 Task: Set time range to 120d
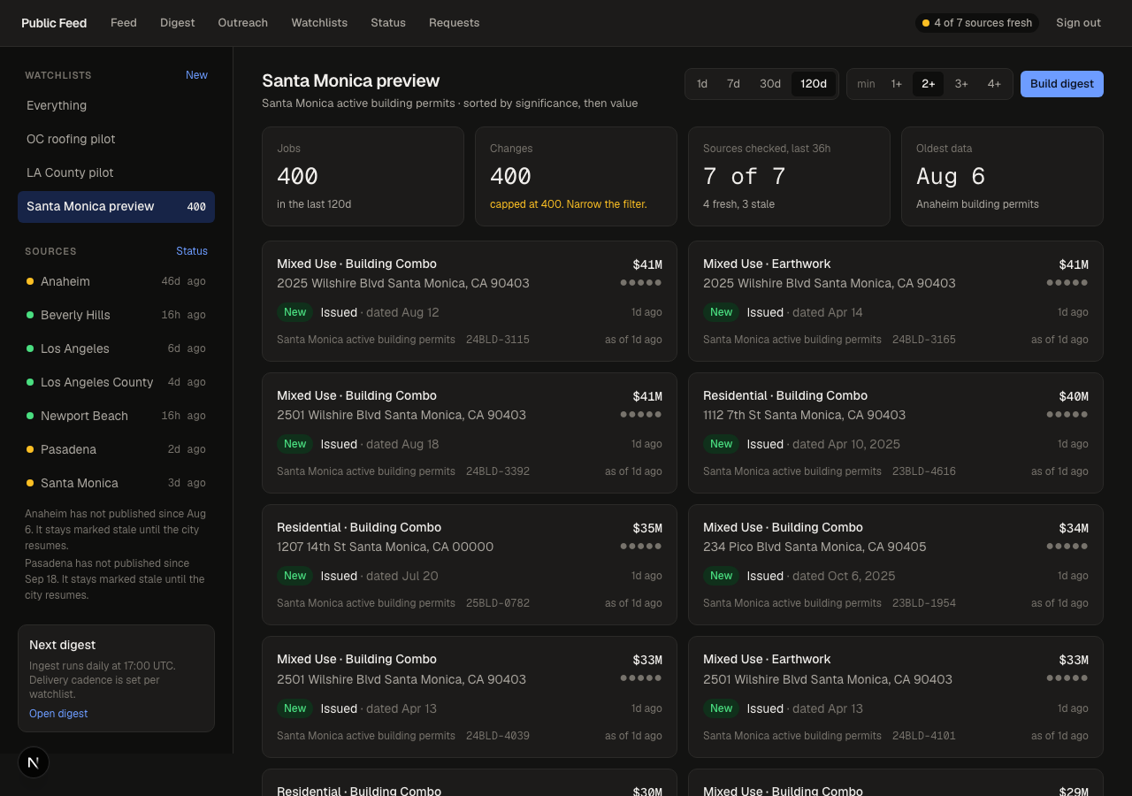(814, 84)
